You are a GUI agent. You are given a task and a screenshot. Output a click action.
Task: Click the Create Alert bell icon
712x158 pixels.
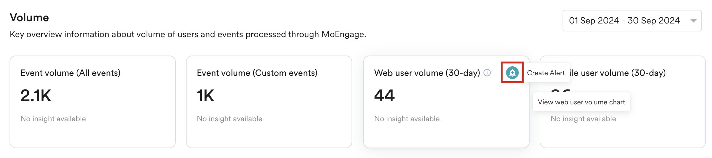click(x=512, y=73)
